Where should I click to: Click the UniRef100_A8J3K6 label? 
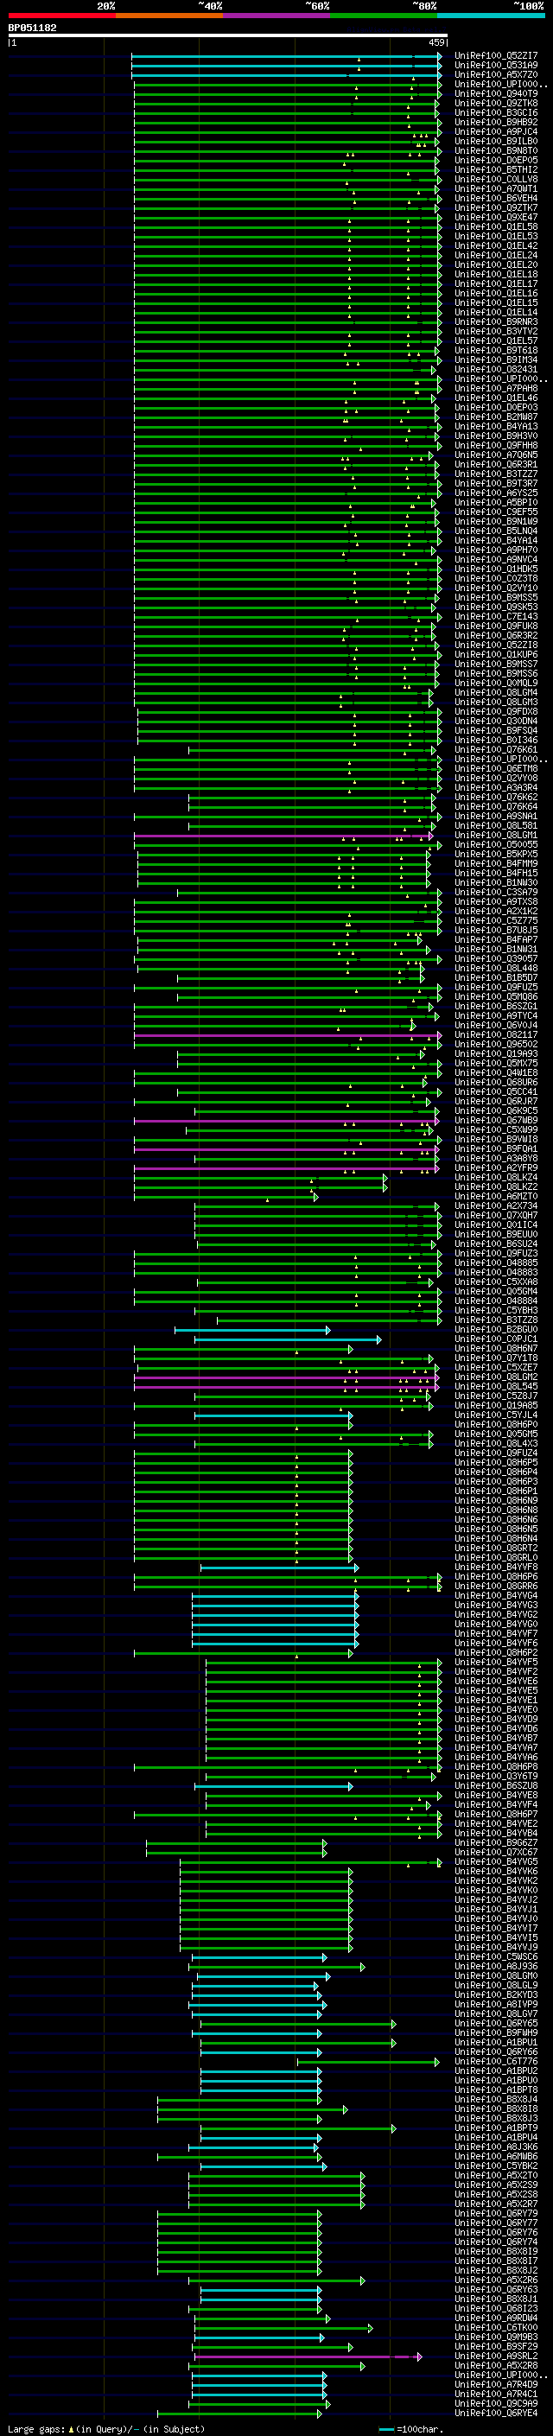coord(496,2147)
